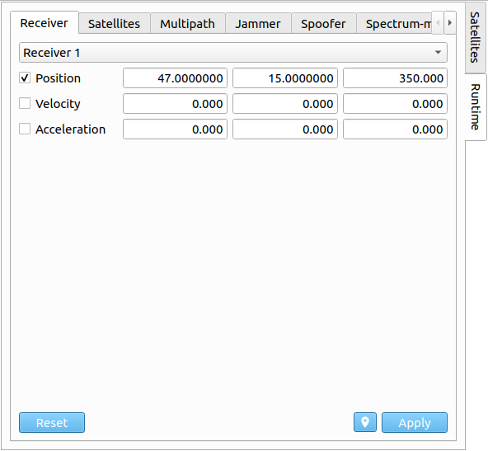This screenshot has width=488, height=451.
Task: Click the first Velocity value field
Action: tap(175, 103)
